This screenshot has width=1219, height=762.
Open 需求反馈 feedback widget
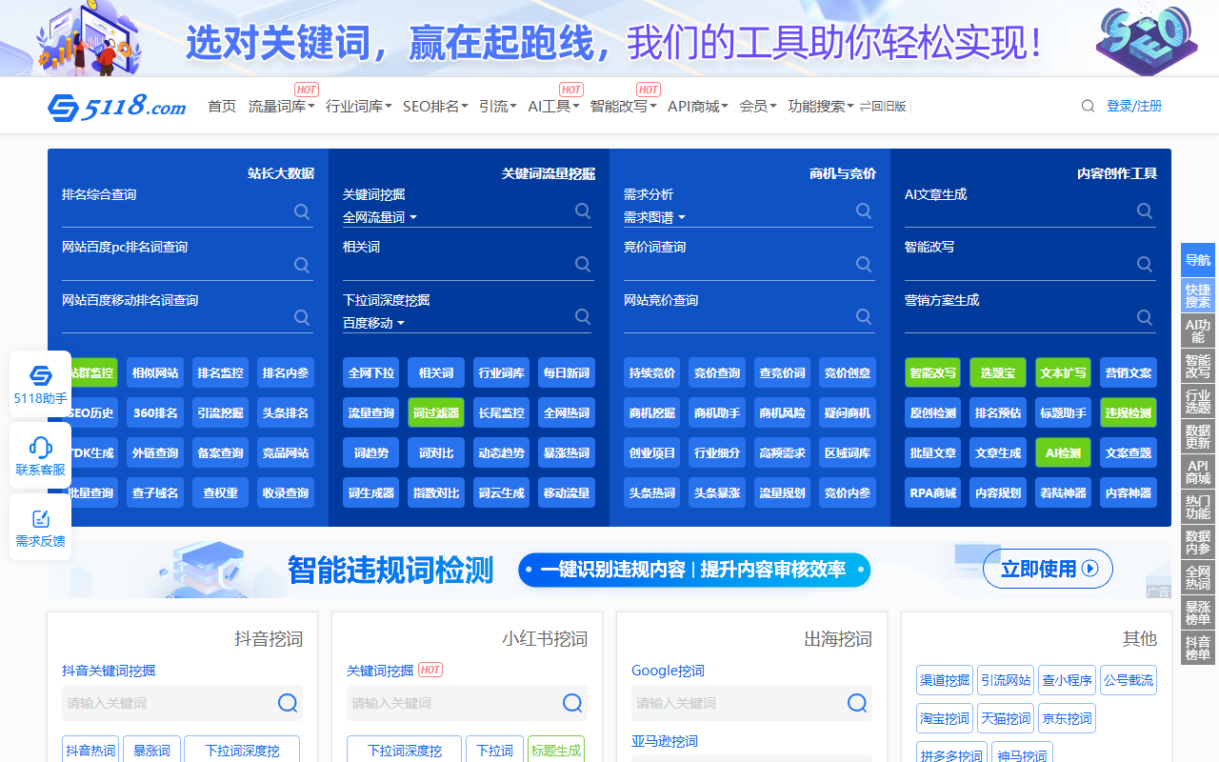coord(40,527)
